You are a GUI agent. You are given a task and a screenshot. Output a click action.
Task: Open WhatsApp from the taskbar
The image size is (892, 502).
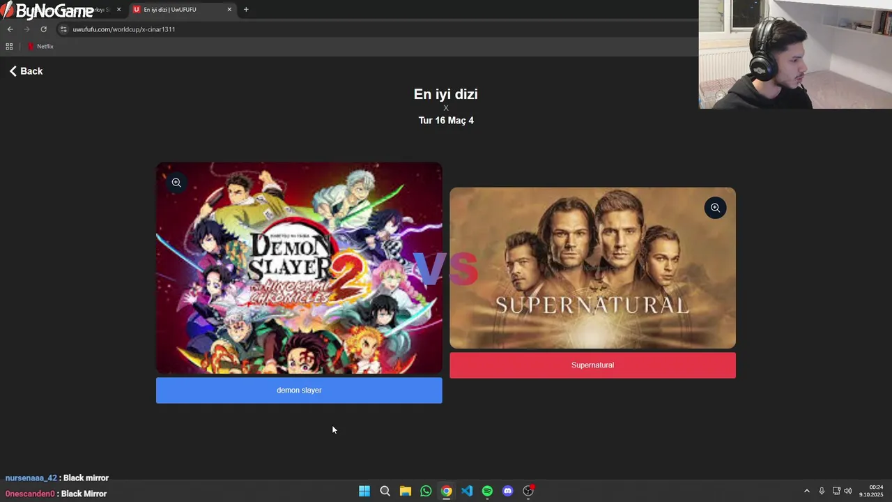pos(426,491)
